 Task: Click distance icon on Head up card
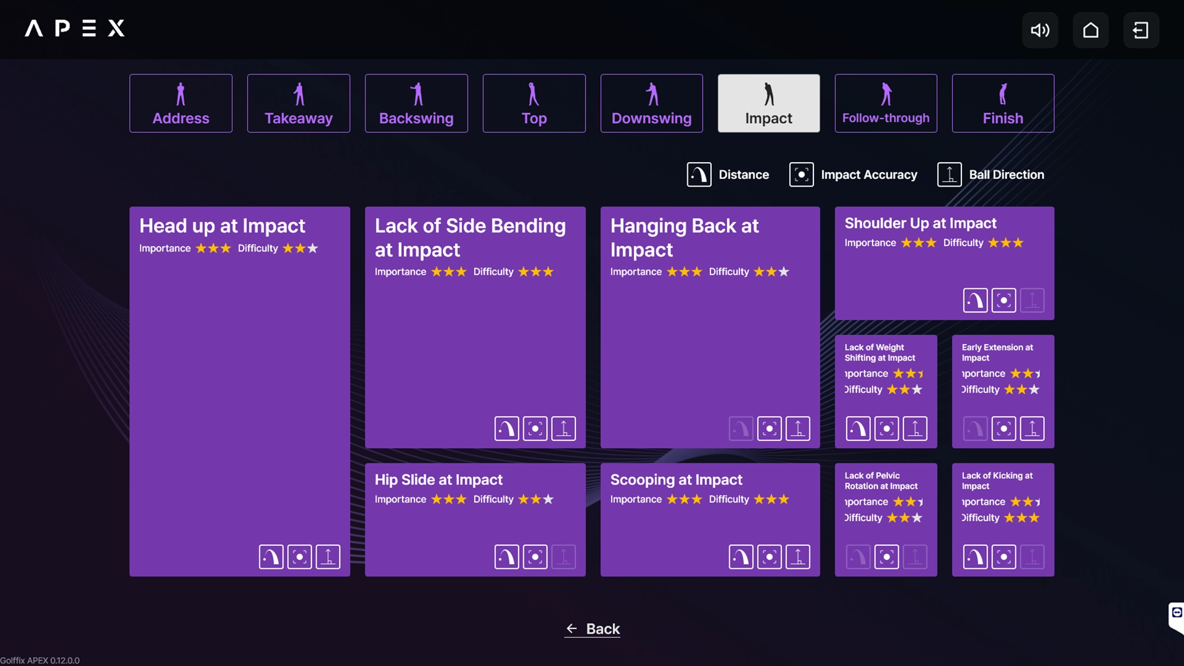271,556
